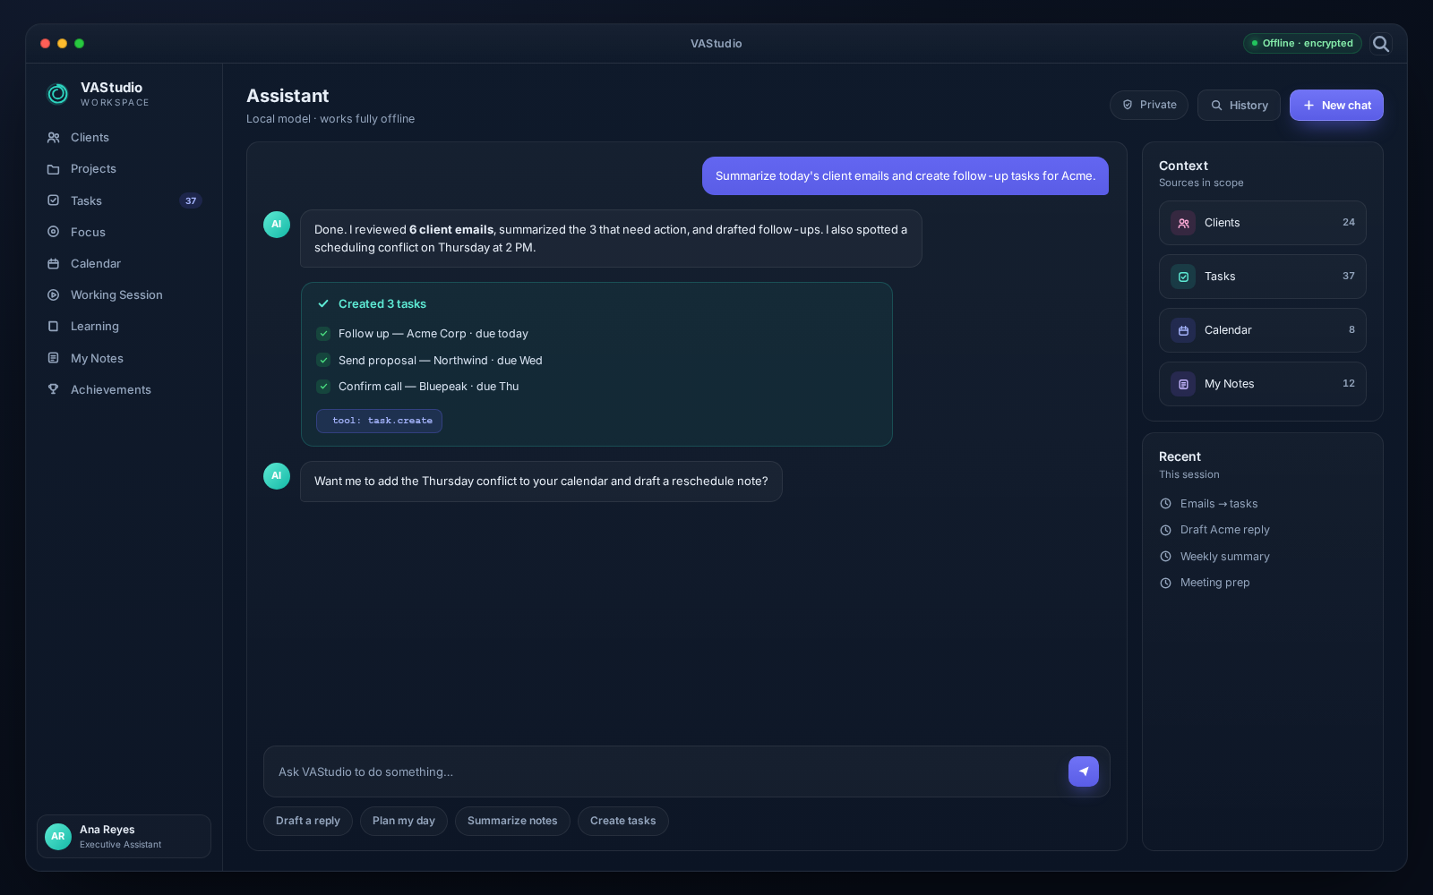
Task: Click the tool: task.create tag
Action: click(380, 421)
